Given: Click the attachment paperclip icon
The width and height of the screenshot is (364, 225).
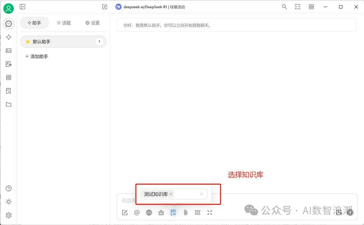Looking at the screenshot, I should (185, 213).
